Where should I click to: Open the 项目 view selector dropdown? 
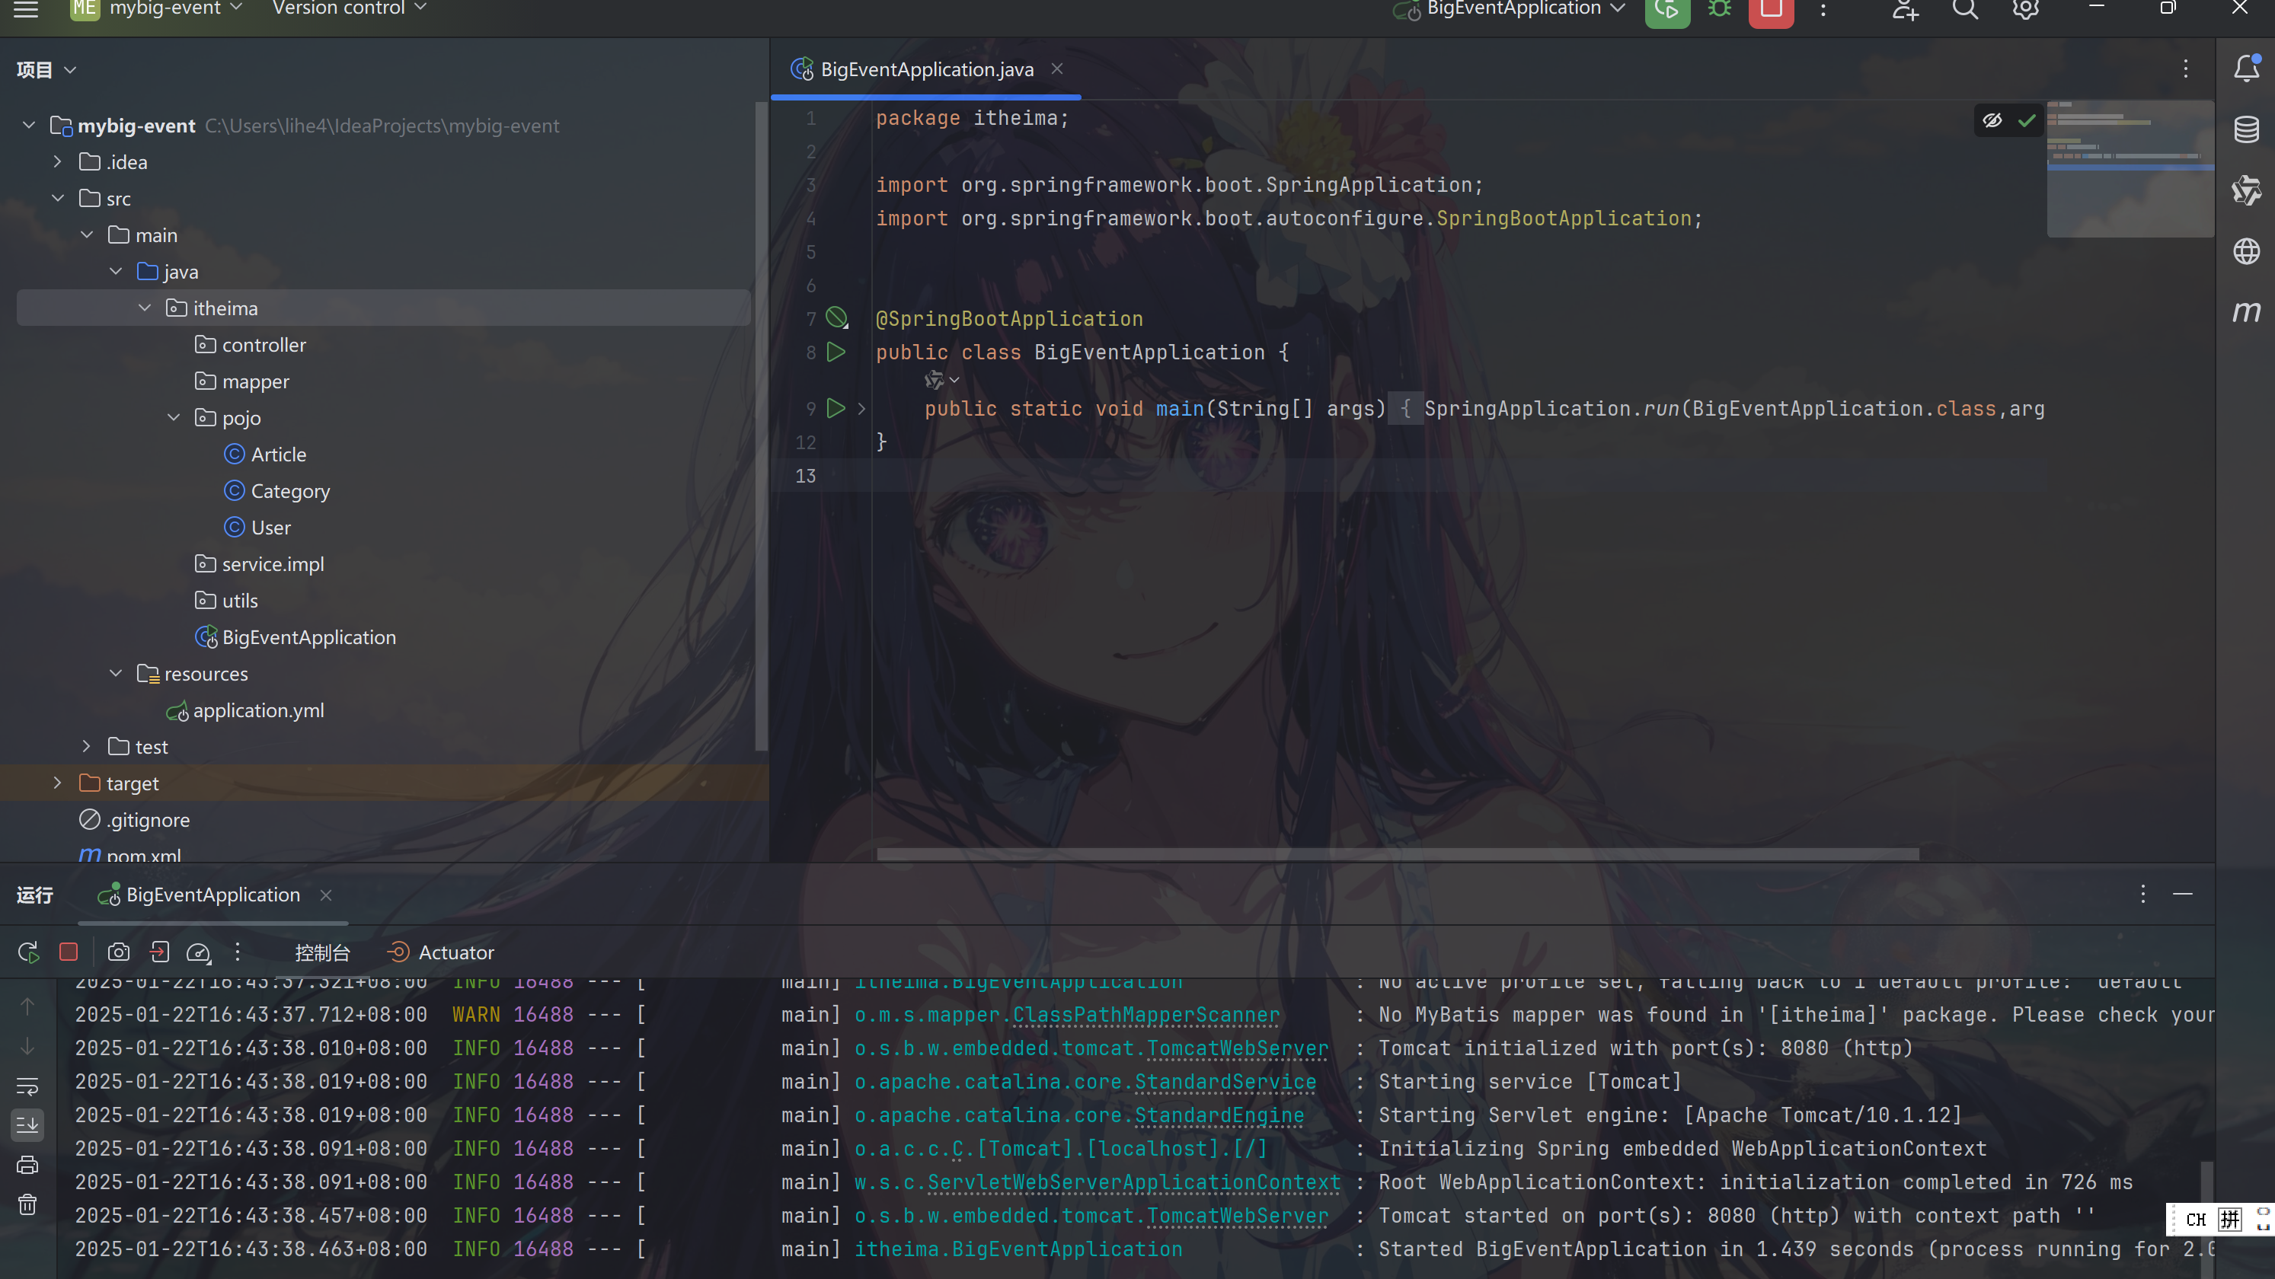pos(46,70)
